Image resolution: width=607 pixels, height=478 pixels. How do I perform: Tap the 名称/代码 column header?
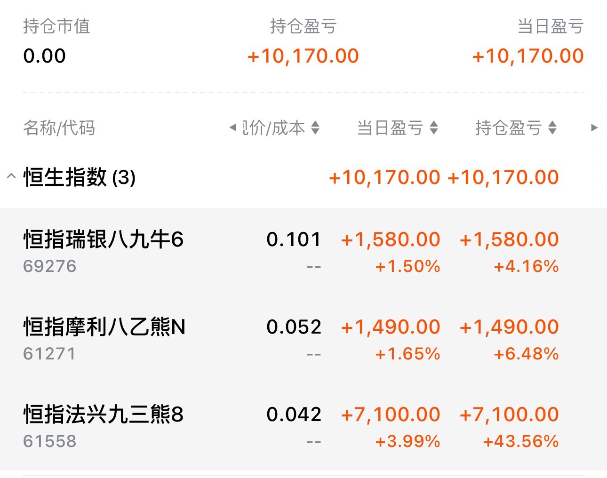point(59,127)
